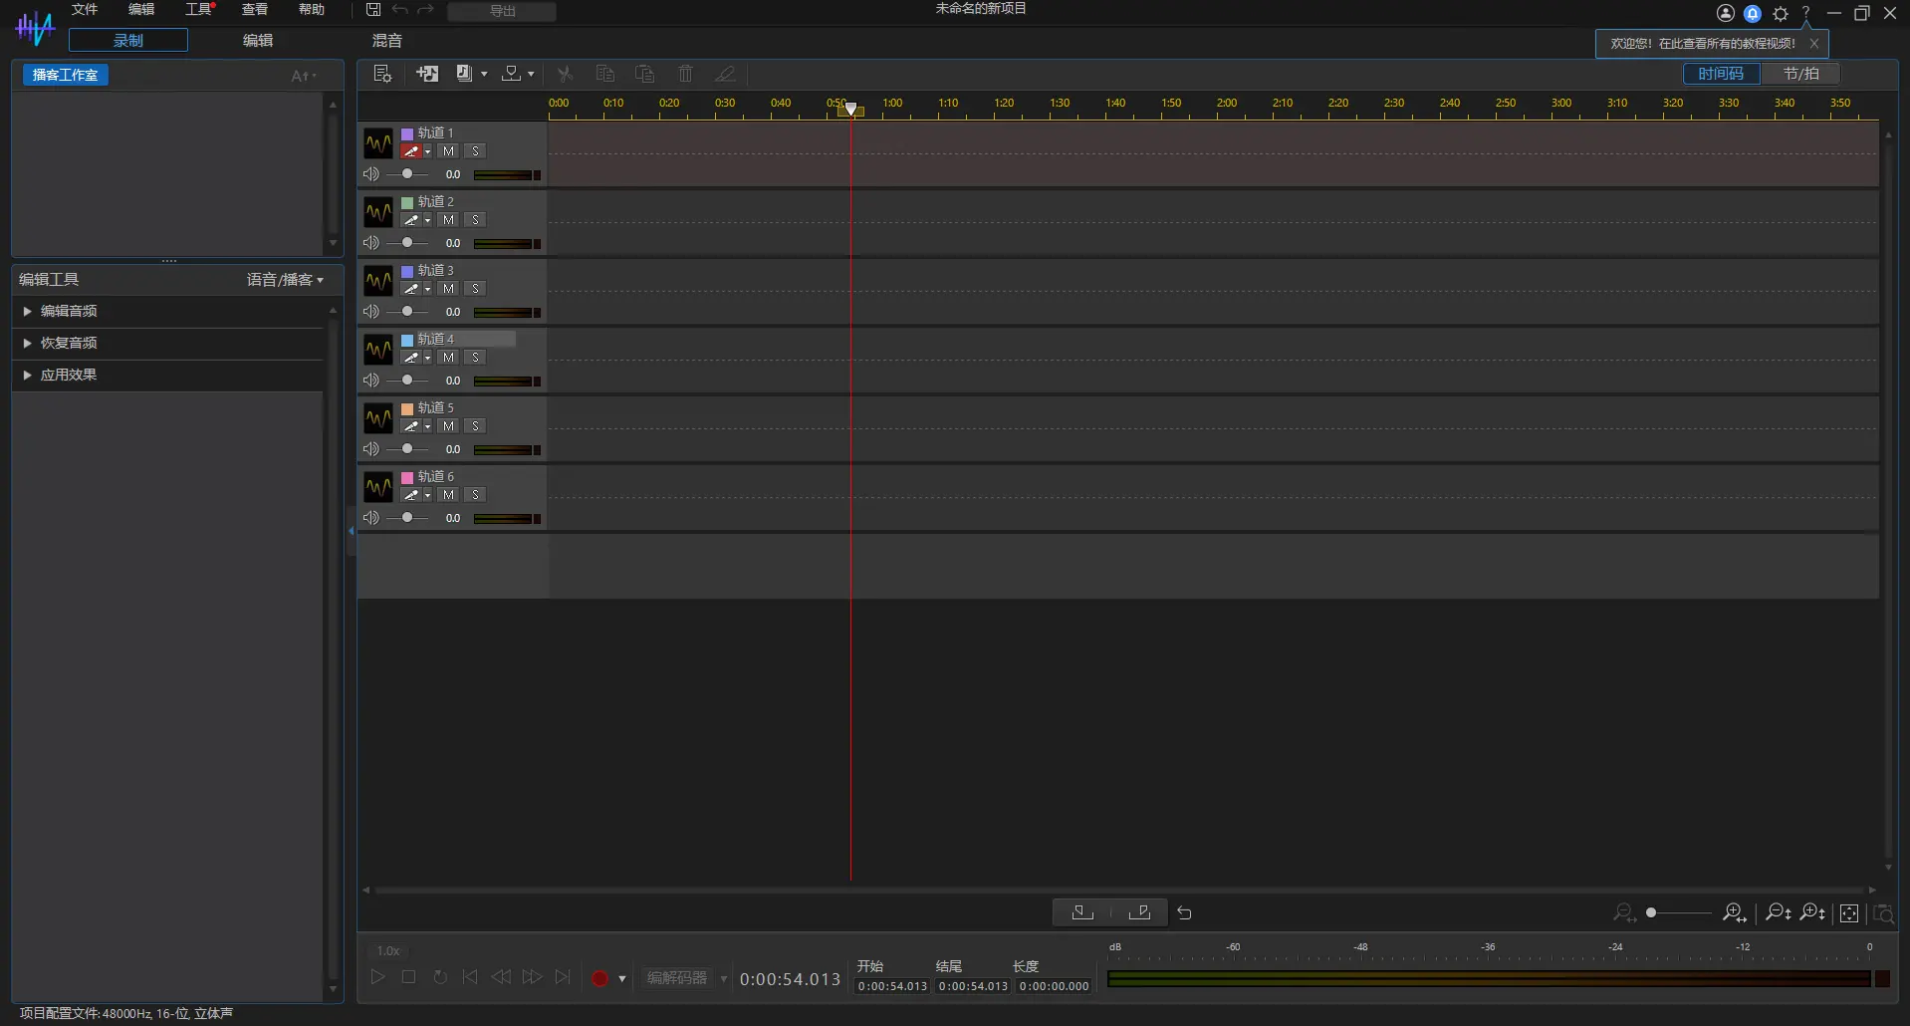Click the Track 1 waveform icon
Viewport: 1910px width, 1026px height.
click(378, 143)
